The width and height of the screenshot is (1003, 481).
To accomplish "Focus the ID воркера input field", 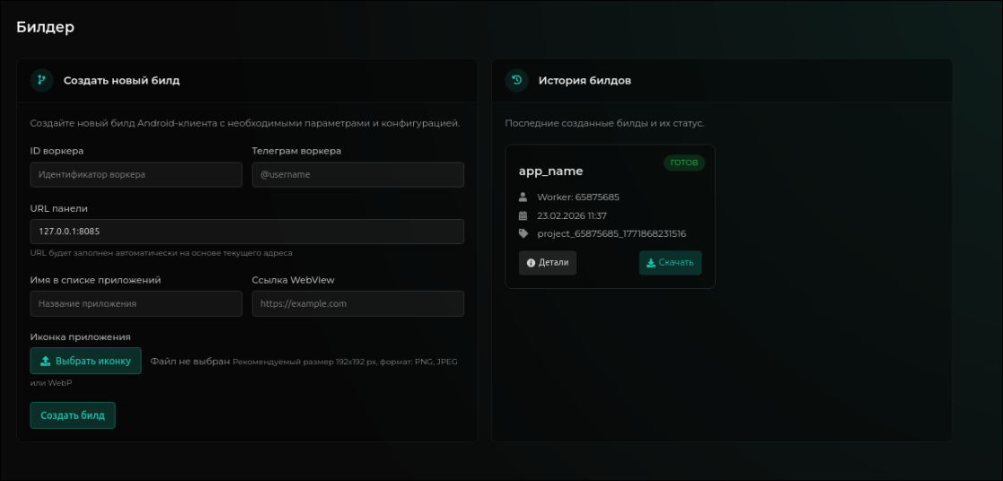I will (136, 175).
